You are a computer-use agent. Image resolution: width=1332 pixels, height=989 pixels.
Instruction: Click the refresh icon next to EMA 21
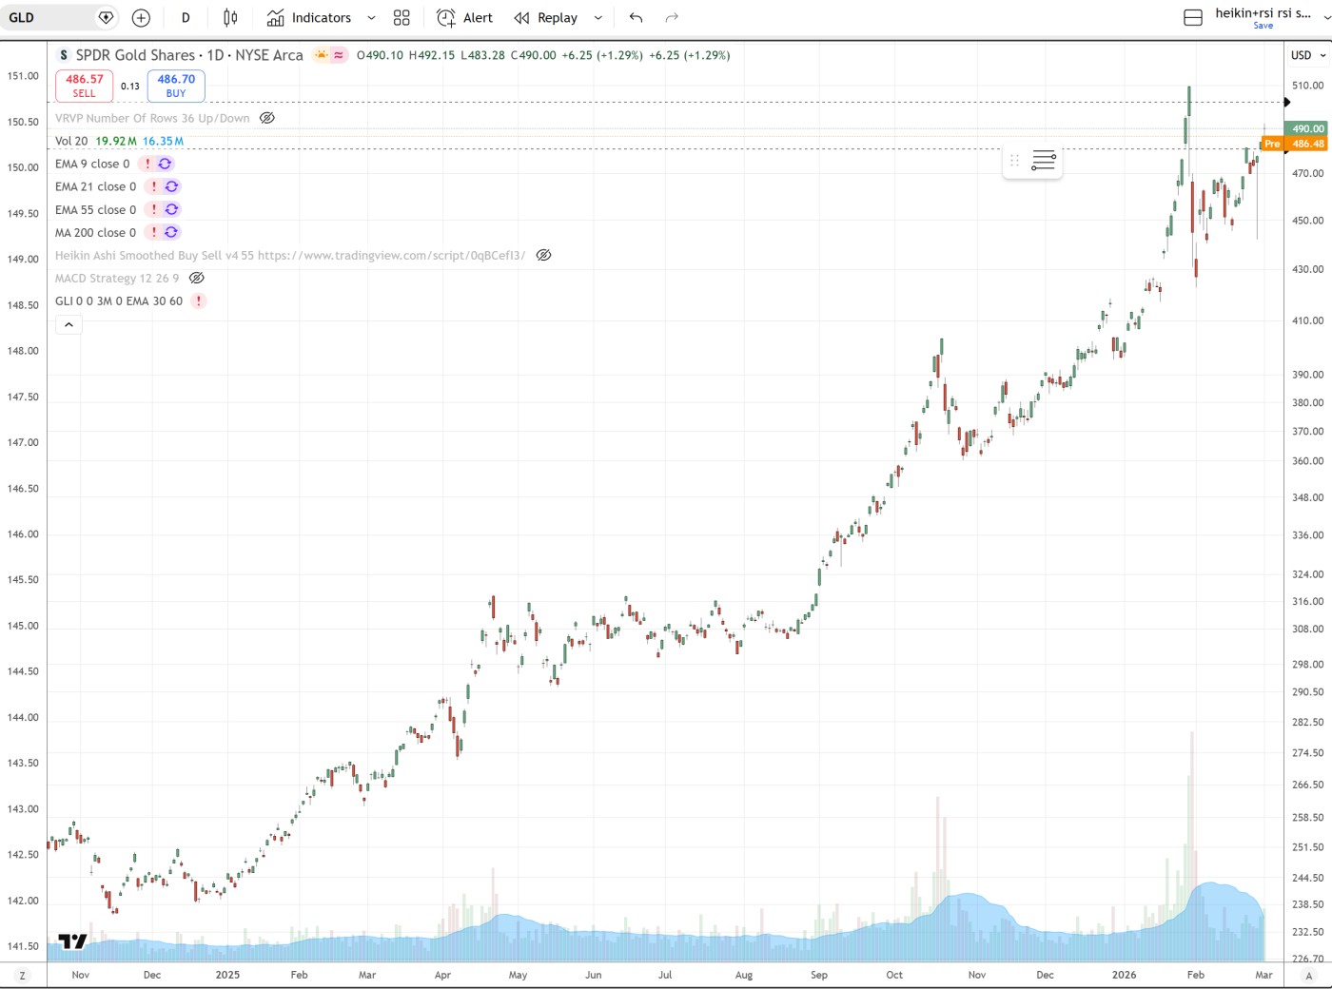click(x=171, y=187)
